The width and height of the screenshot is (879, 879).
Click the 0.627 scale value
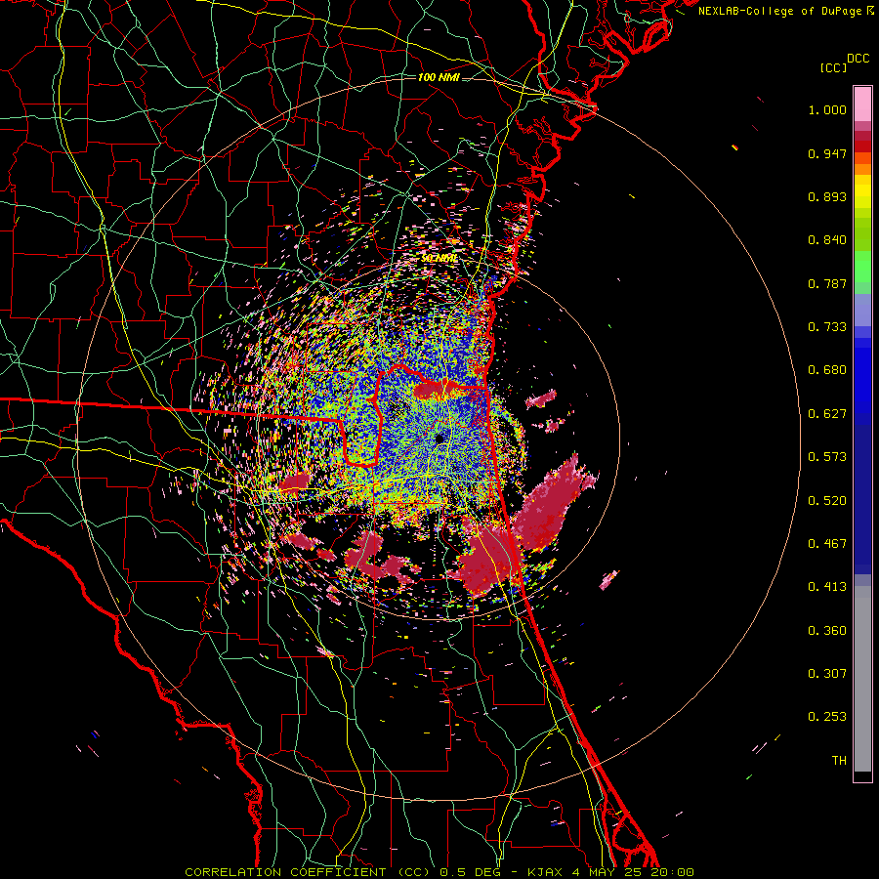(x=827, y=414)
